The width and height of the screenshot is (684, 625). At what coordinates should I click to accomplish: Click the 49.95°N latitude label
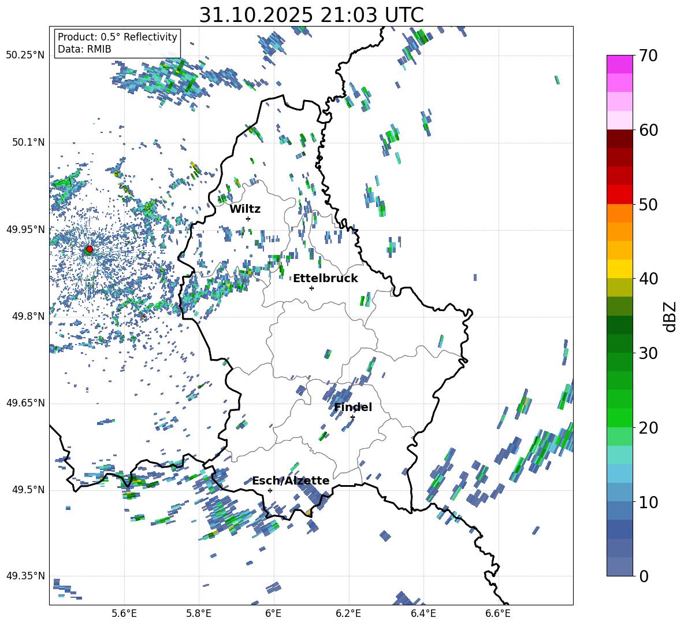coord(25,229)
